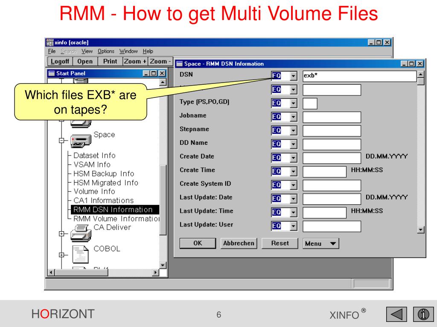Image resolution: width=437 pixels, height=327 pixels.
Task: Click the Stepname input field
Action: (332, 131)
